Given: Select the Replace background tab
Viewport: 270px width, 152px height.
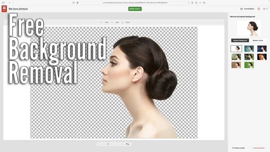Looking at the screenshot, I should pyautogui.click(x=240, y=40).
